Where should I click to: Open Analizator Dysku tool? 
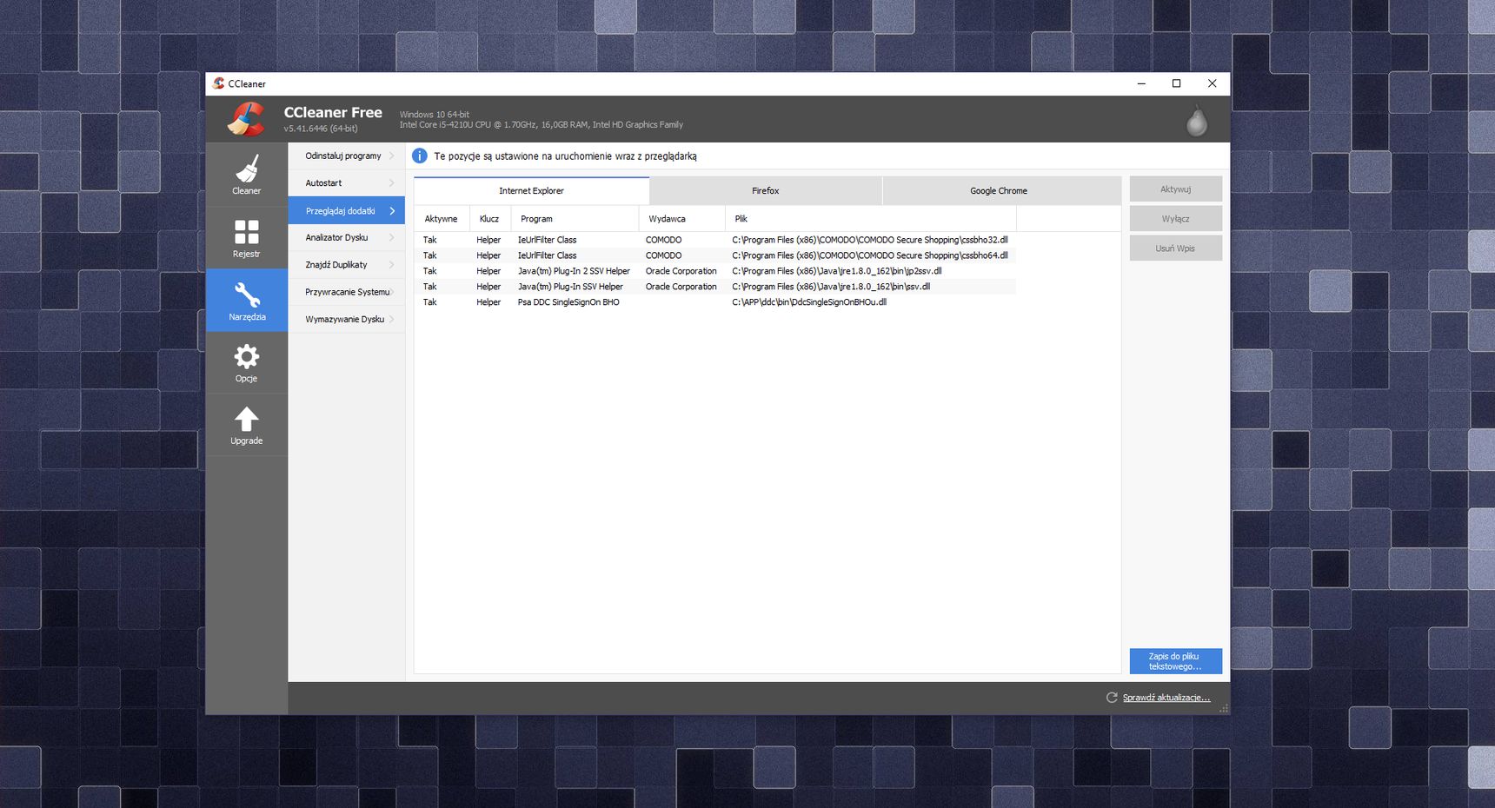[347, 237]
